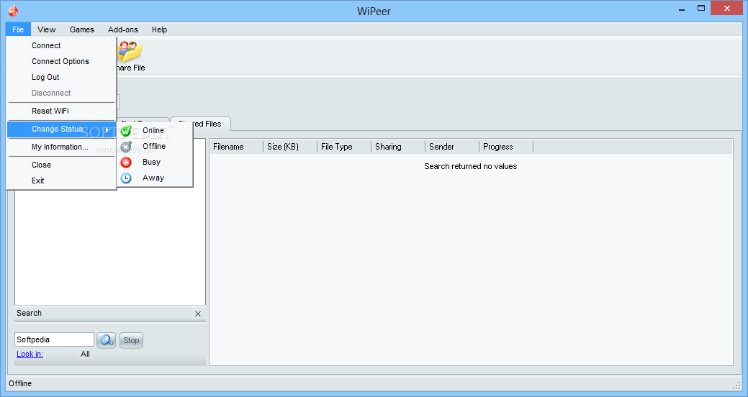Set status to Away

click(155, 178)
